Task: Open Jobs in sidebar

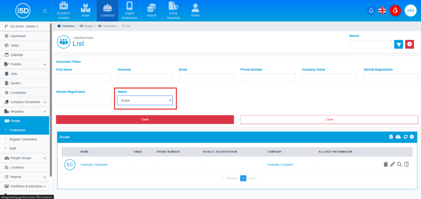Action: click(25, 74)
